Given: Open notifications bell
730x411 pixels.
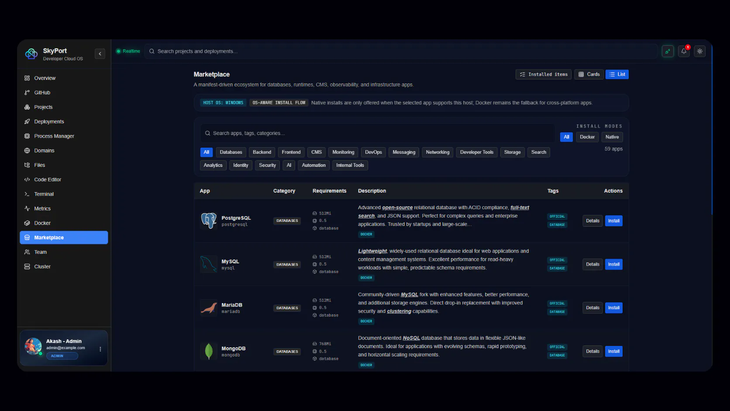Looking at the screenshot, I should click(684, 51).
